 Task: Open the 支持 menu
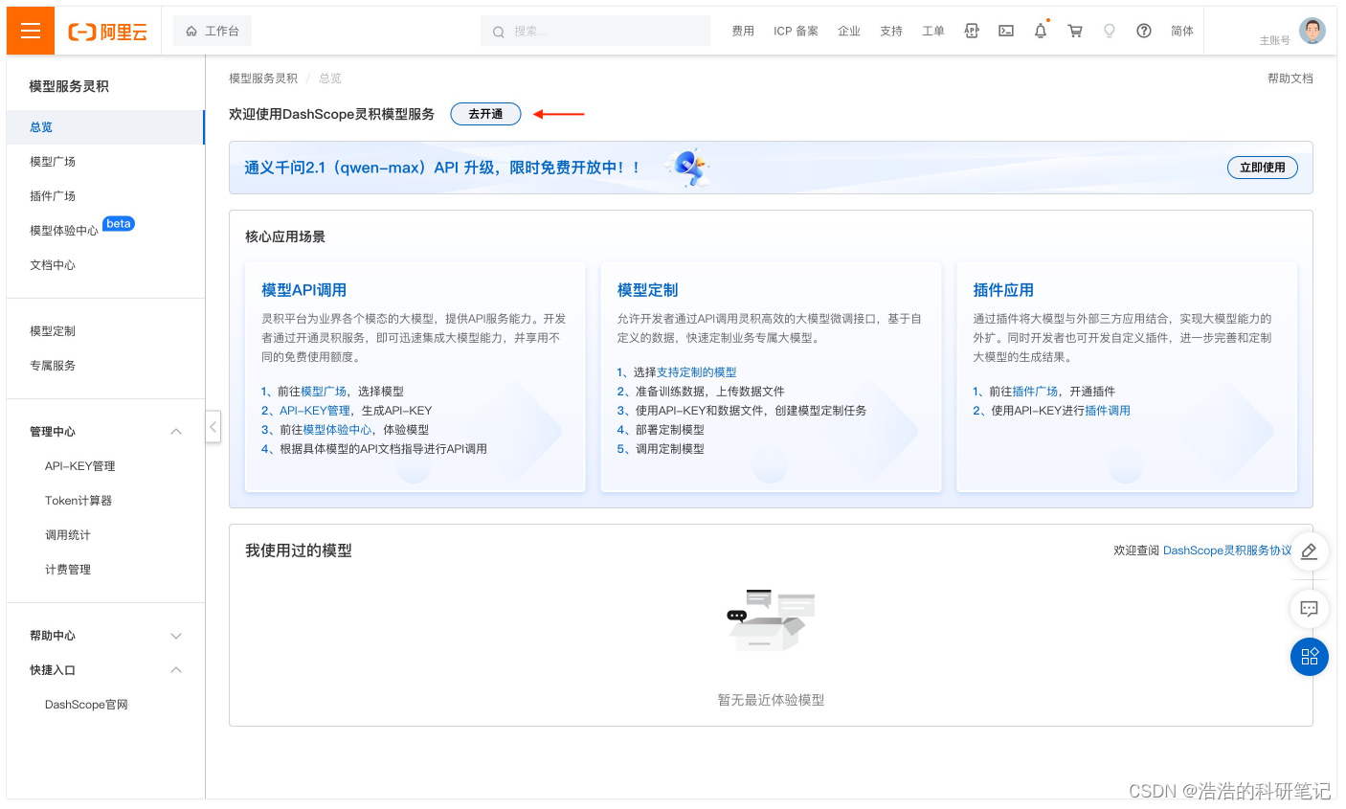pyautogui.click(x=891, y=31)
